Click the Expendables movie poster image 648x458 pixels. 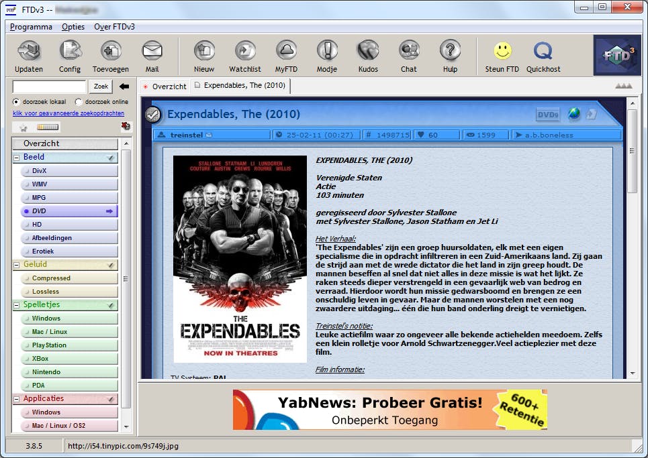pos(240,259)
